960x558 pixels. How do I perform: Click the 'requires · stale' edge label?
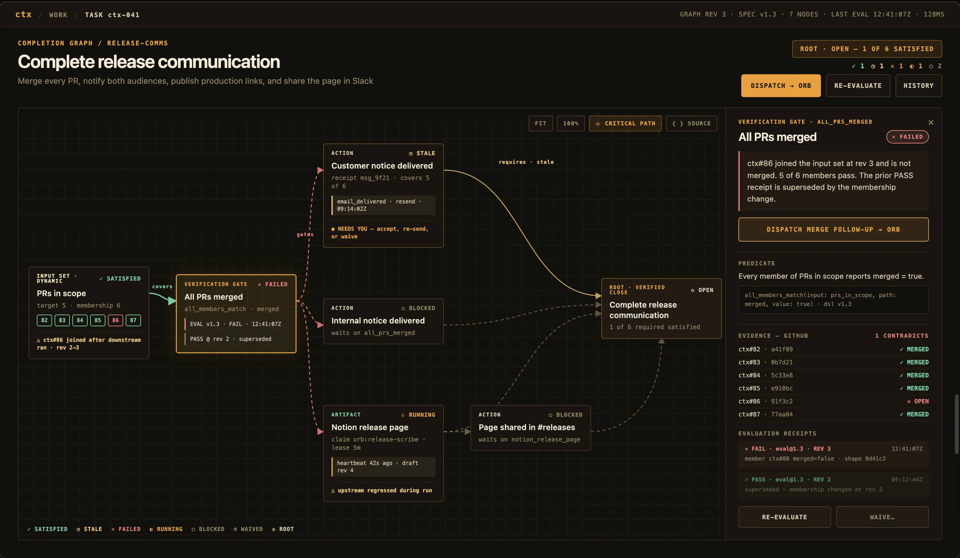[526, 162]
